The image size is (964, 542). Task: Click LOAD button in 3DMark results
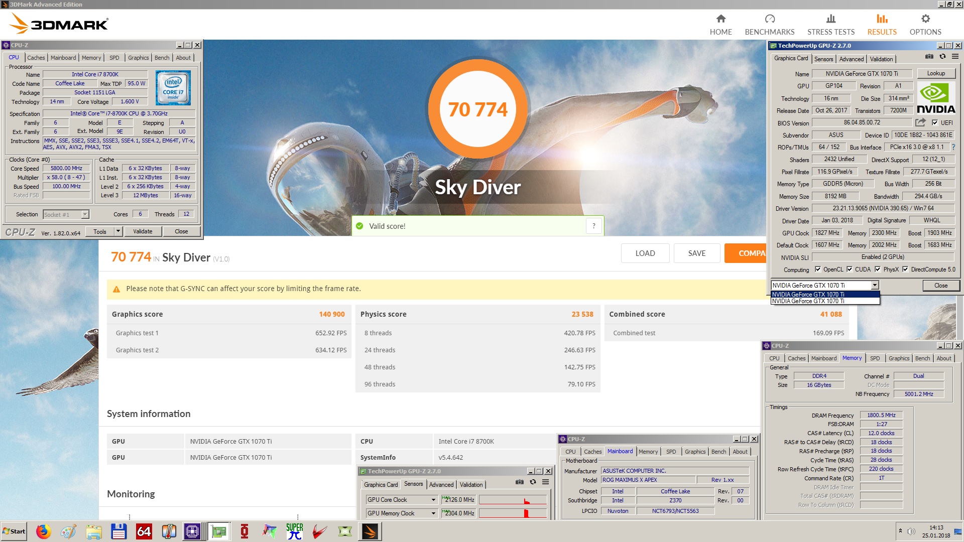pyautogui.click(x=645, y=253)
